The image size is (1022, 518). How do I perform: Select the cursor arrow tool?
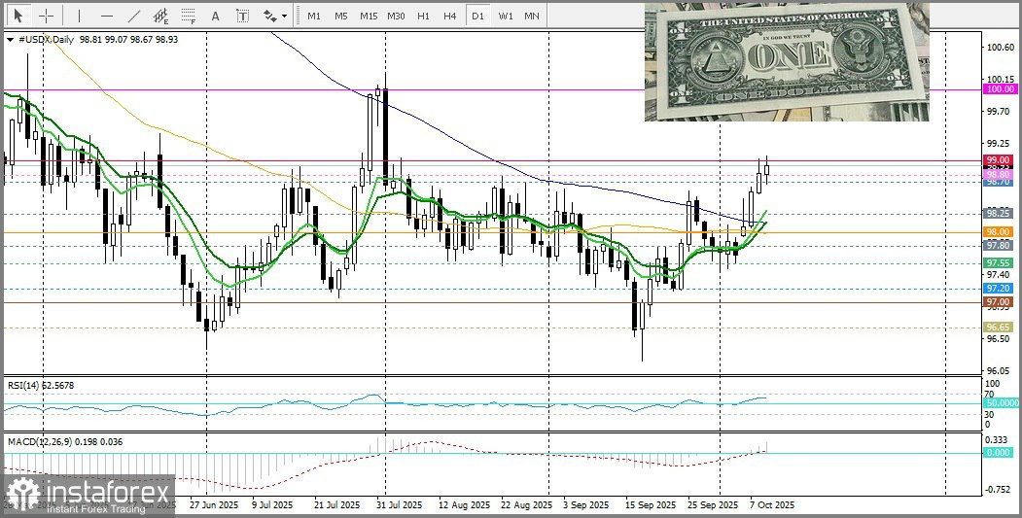[x=18, y=17]
